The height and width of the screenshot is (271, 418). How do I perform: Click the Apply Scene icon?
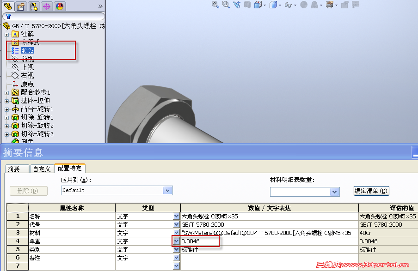click(x=314, y=5)
